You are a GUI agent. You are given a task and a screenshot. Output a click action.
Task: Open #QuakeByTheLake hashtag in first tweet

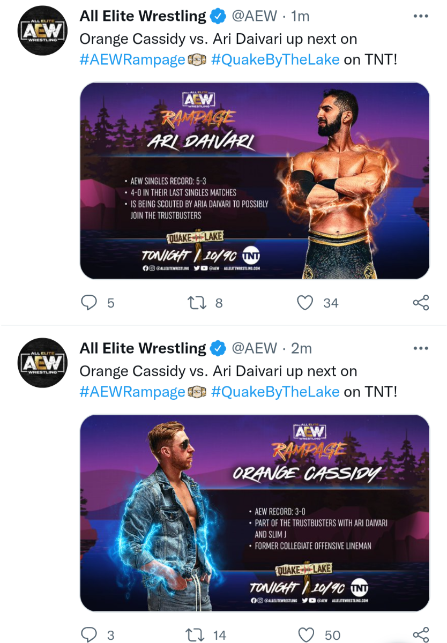(x=275, y=59)
